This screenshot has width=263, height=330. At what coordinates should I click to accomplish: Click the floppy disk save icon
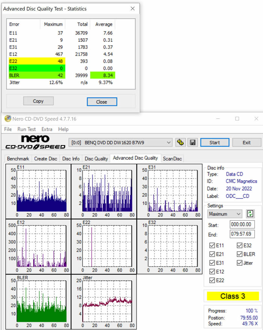pyautogui.click(x=193, y=142)
